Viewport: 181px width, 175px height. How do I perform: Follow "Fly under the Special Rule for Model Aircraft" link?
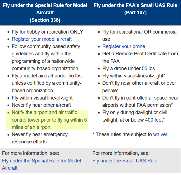(41, 161)
